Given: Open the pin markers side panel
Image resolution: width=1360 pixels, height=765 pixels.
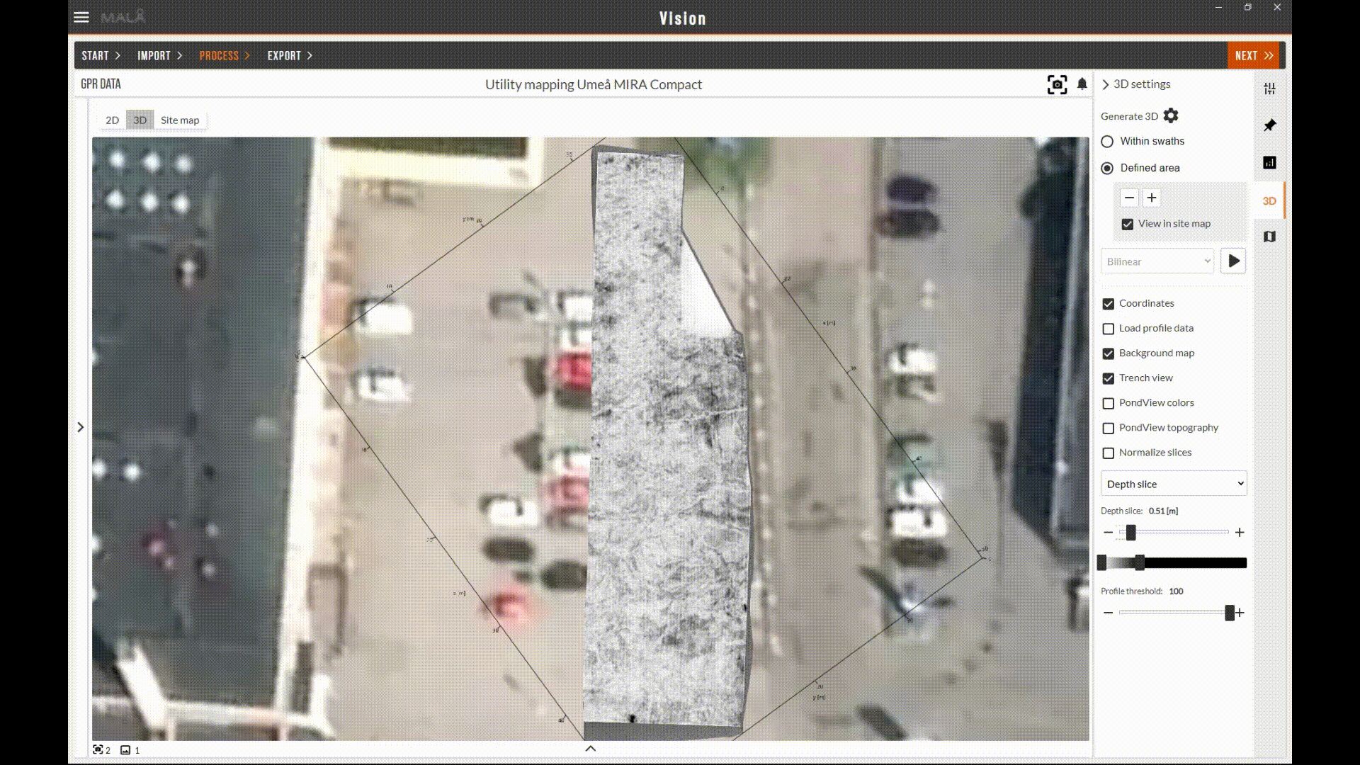Looking at the screenshot, I should 1269,125.
